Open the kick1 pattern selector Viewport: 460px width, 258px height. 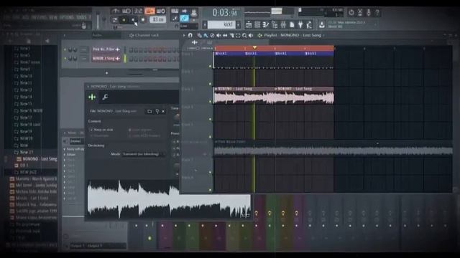click(x=222, y=25)
